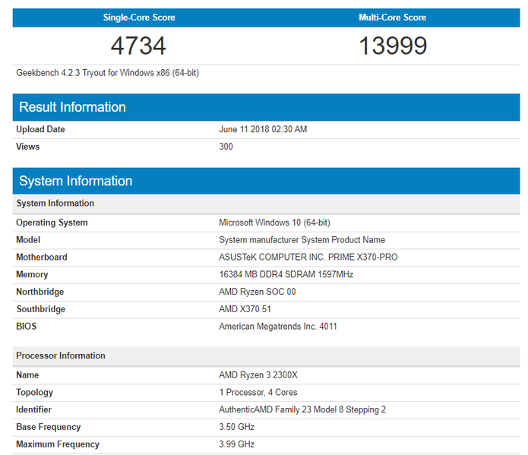The image size is (528, 455).
Task: Select the single-core score value 4734
Action: (138, 46)
